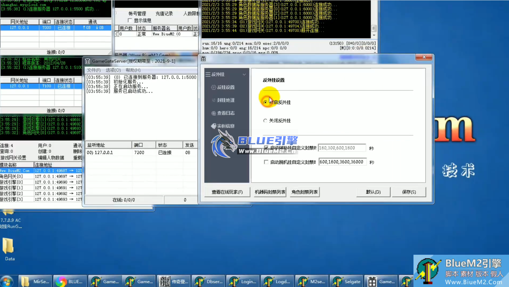Click the 查看在线玩家(F) button
This screenshot has width=509, height=287.
227,192
